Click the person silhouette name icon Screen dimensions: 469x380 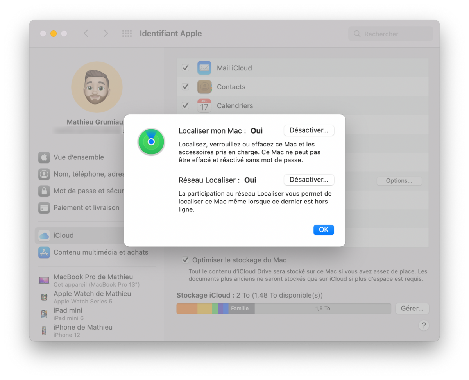point(44,174)
